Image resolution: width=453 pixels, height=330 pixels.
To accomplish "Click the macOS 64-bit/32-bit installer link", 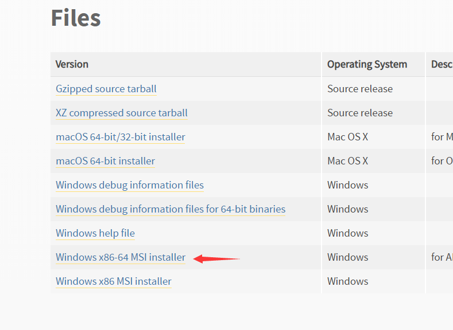I will [121, 137].
